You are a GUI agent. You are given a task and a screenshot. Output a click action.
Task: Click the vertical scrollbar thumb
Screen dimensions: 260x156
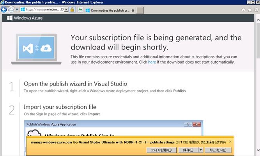258,41
